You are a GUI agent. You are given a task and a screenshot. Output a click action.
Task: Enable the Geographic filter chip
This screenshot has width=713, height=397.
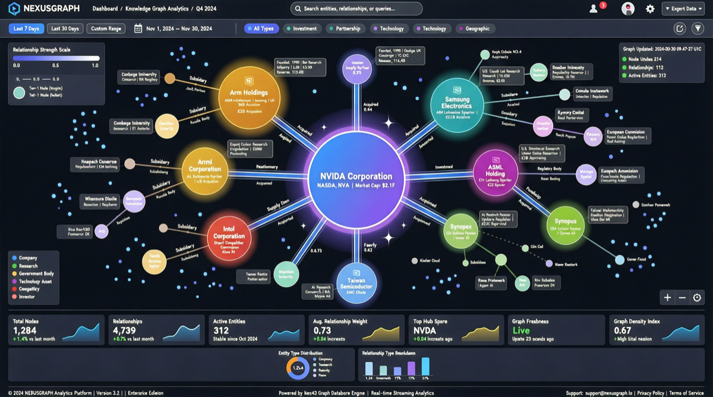point(475,28)
